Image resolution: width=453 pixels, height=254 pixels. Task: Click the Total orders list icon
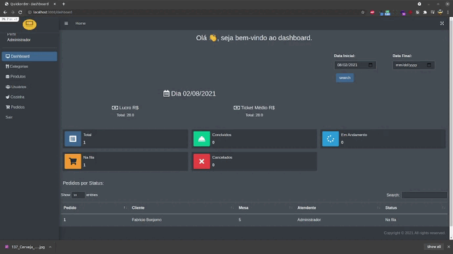tap(73, 139)
